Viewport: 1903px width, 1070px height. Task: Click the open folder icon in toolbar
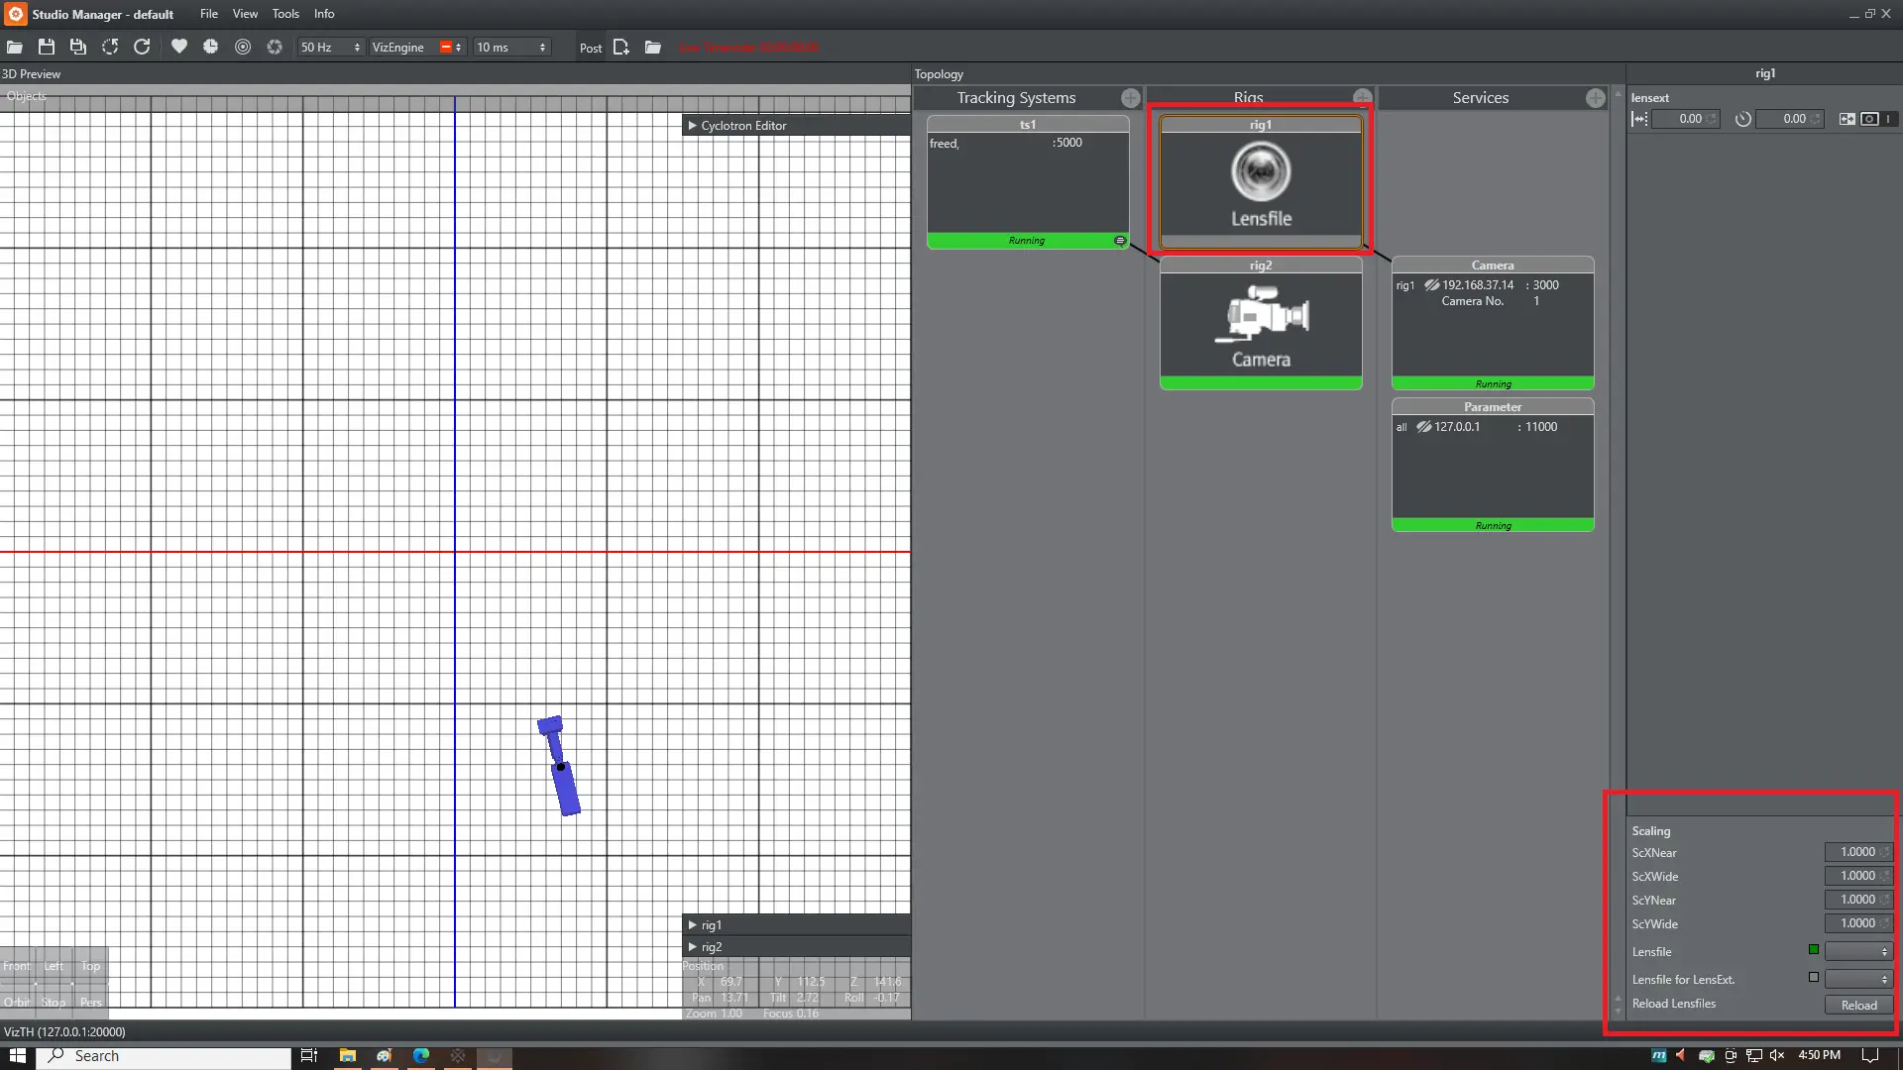coord(15,48)
